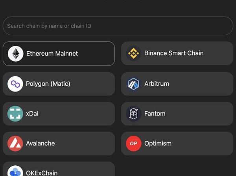This screenshot has width=236, height=176.
Task: Click the Fantom logo icon
Action: pos(134,114)
